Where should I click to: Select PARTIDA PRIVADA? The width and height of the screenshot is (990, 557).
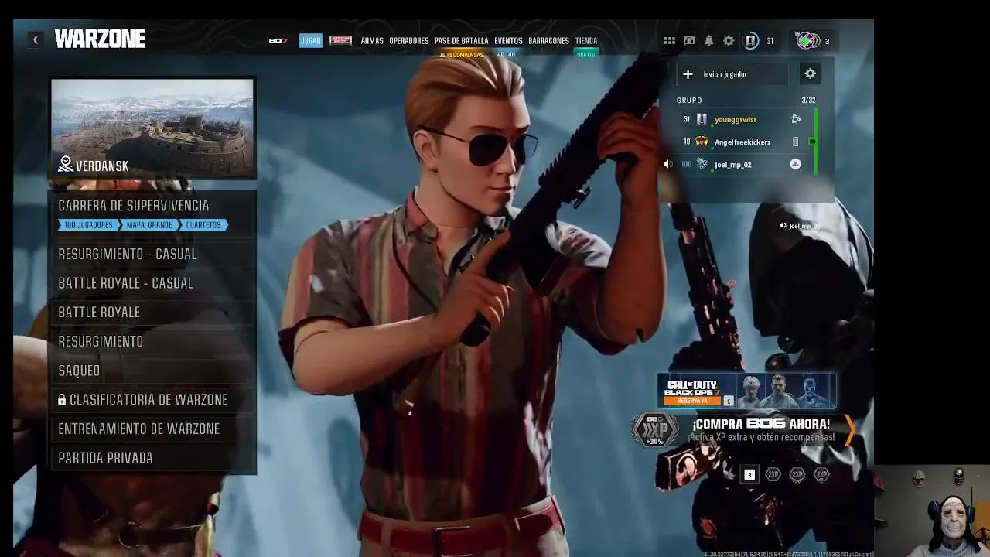153,458
